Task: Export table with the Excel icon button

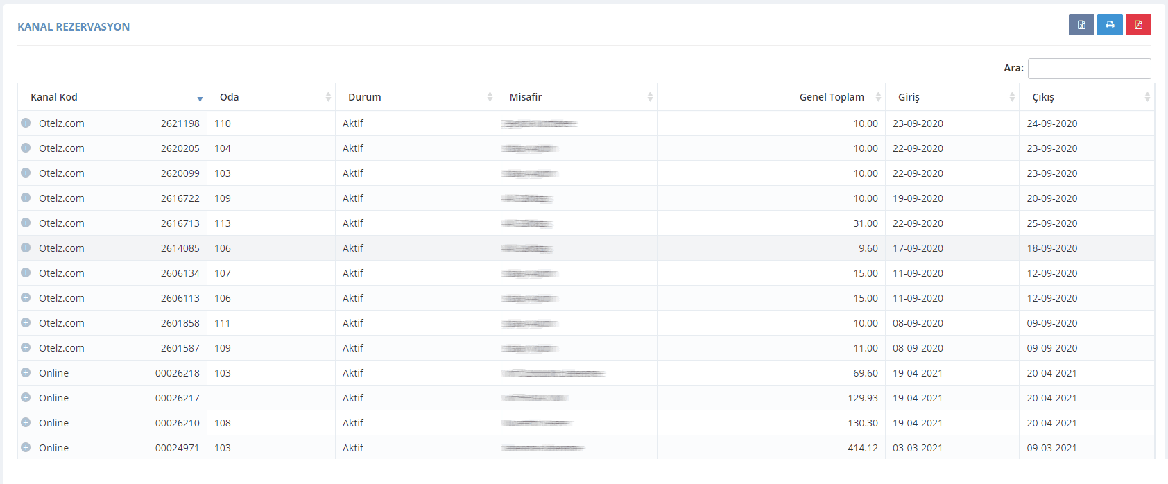Action: (x=1081, y=25)
